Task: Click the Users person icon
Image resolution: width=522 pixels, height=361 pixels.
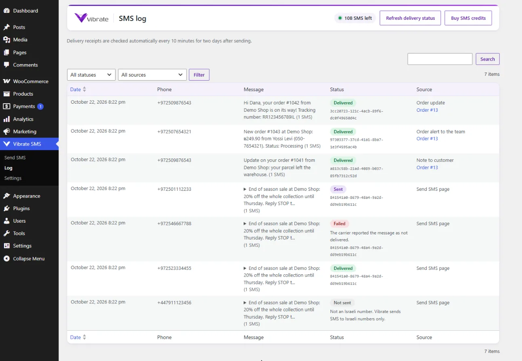Action: [x=6, y=221]
